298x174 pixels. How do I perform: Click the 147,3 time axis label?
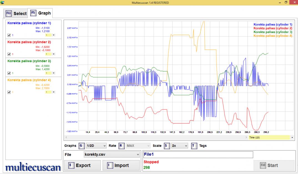(172, 132)
